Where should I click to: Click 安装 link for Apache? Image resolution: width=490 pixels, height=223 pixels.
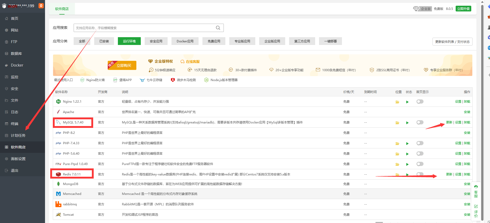tap(467, 112)
